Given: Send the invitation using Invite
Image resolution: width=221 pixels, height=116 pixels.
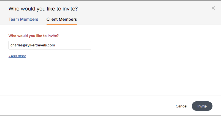Looking at the screenshot, I should (x=202, y=106).
